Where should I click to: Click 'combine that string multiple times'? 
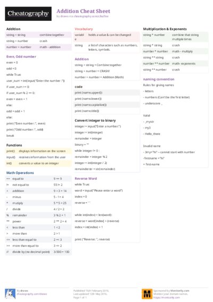pyautogui.click(x=185, y=37)
